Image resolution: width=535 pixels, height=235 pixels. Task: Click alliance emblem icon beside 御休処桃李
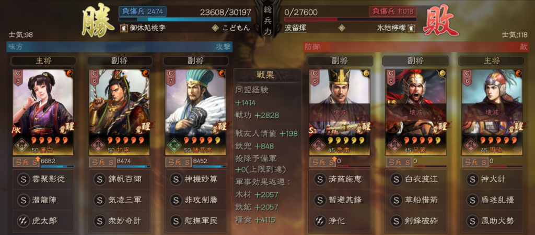123,28
